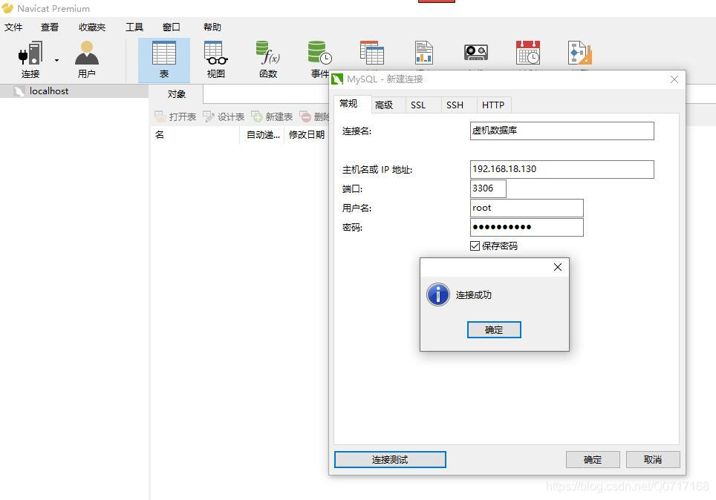Click the Backup tape toolbar icon
This screenshot has height=500, width=716.
[476, 53]
